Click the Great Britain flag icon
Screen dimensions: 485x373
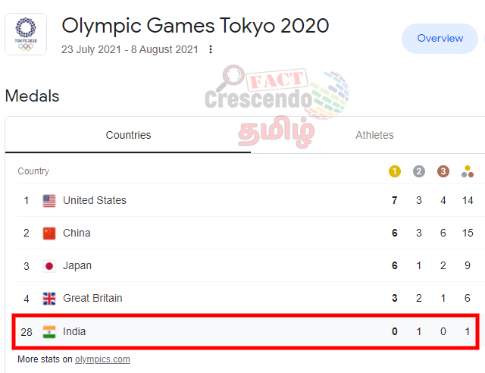tap(49, 299)
